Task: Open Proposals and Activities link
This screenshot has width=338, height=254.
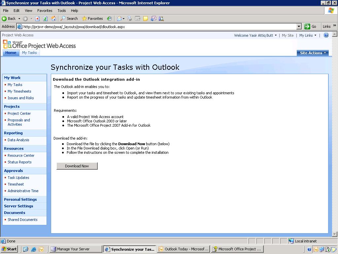Action: click(19, 122)
